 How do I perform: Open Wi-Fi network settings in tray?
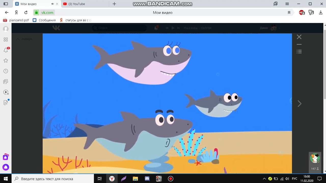click(282, 179)
